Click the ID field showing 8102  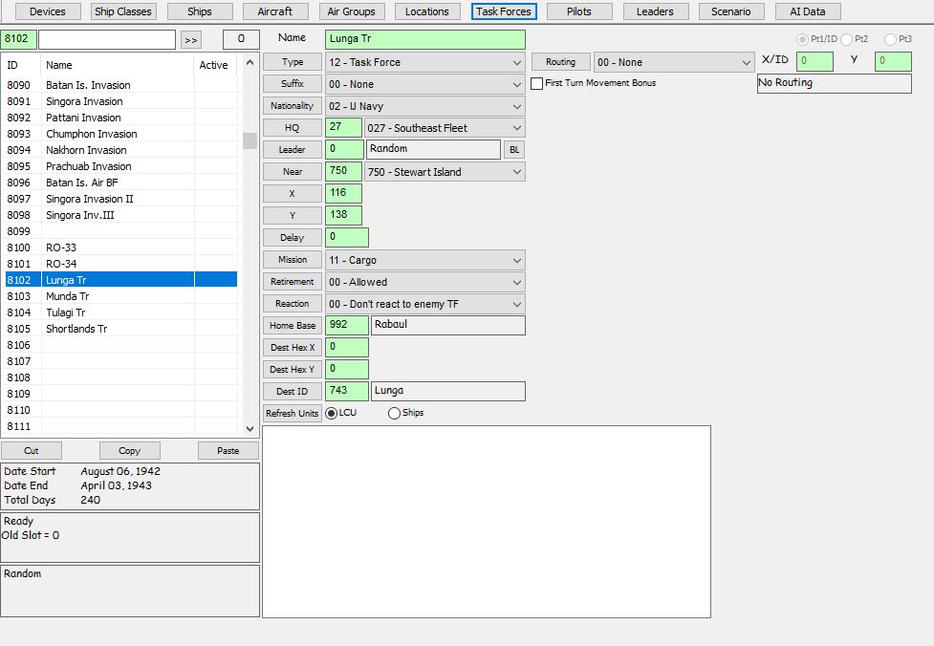click(x=18, y=39)
